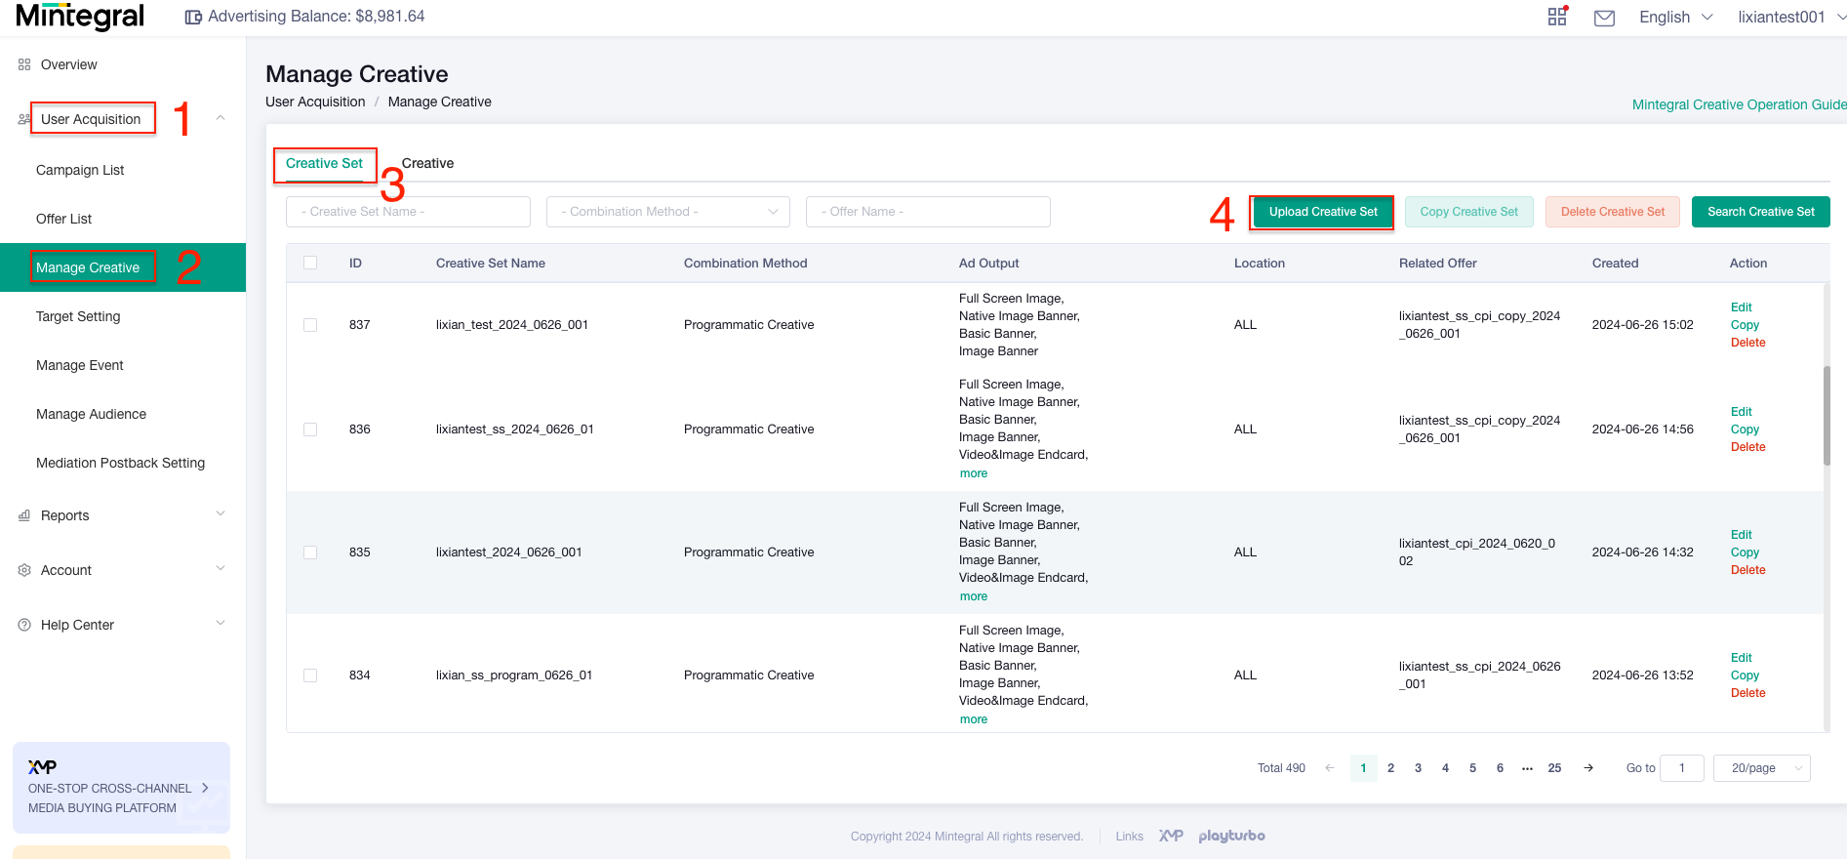
Task: Jump to page 25 in pagination
Action: coord(1554,768)
